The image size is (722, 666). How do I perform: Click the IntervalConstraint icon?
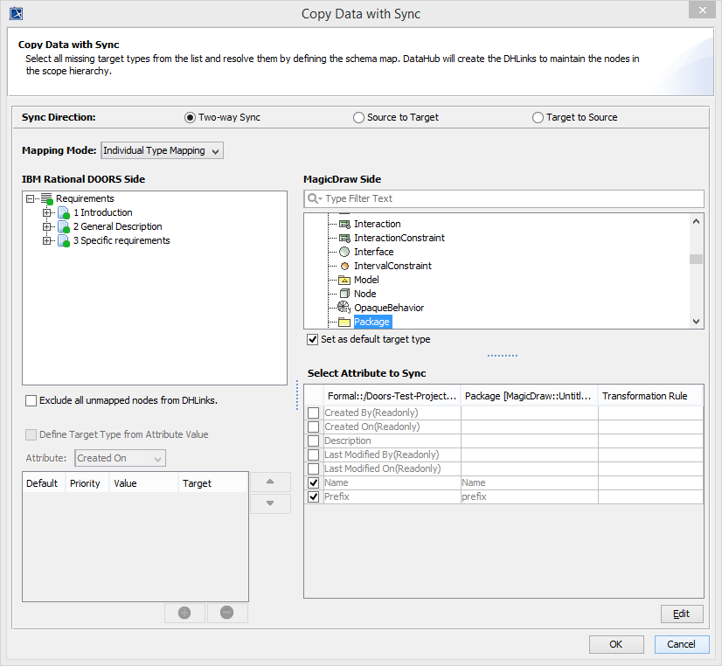tap(344, 266)
